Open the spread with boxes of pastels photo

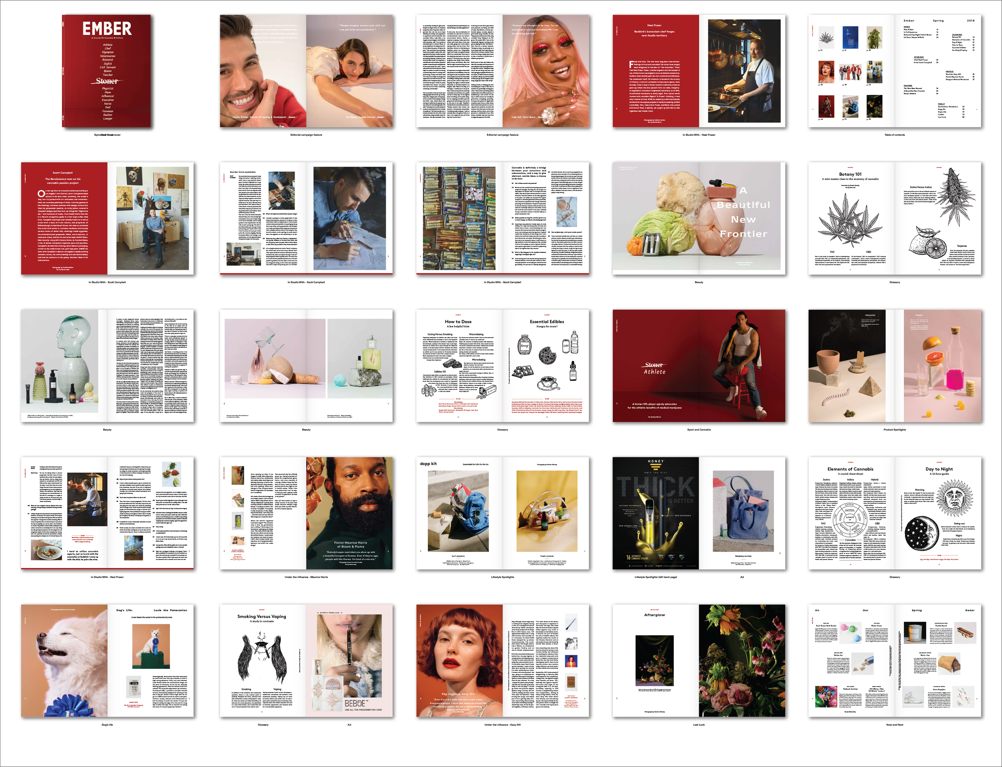coord(502,218)
